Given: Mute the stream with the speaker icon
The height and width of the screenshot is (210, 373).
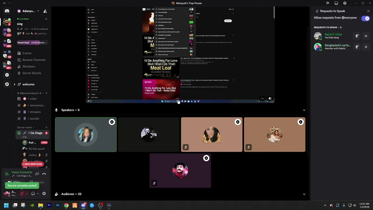Looking at the screenshot, I should (x=270, y=99).
